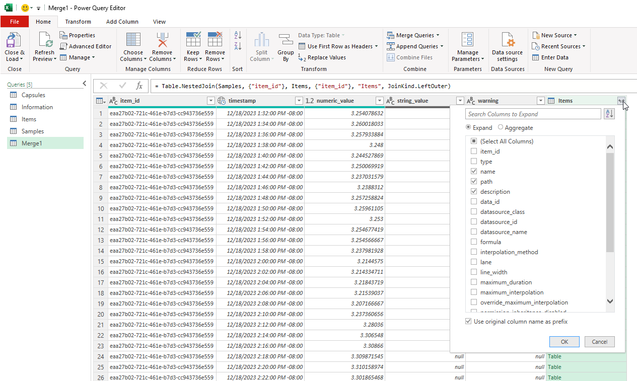The width and height of the screenshot is (637, 381).
Task: Open the string_value filter dropdown
Action: point(460,101)
